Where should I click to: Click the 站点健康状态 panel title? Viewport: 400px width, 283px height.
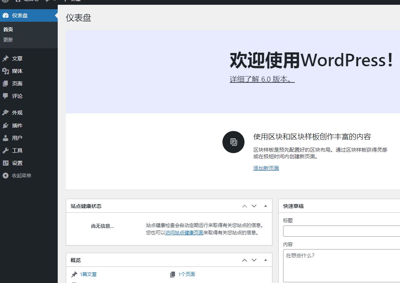pyautogui.click(x=86, y=206)
